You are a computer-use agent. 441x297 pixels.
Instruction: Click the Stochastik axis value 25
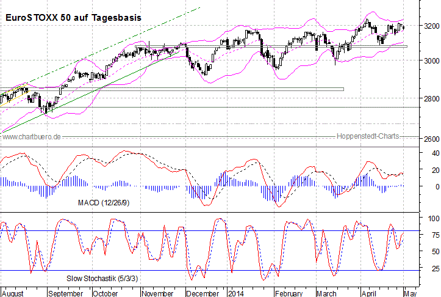436,268
